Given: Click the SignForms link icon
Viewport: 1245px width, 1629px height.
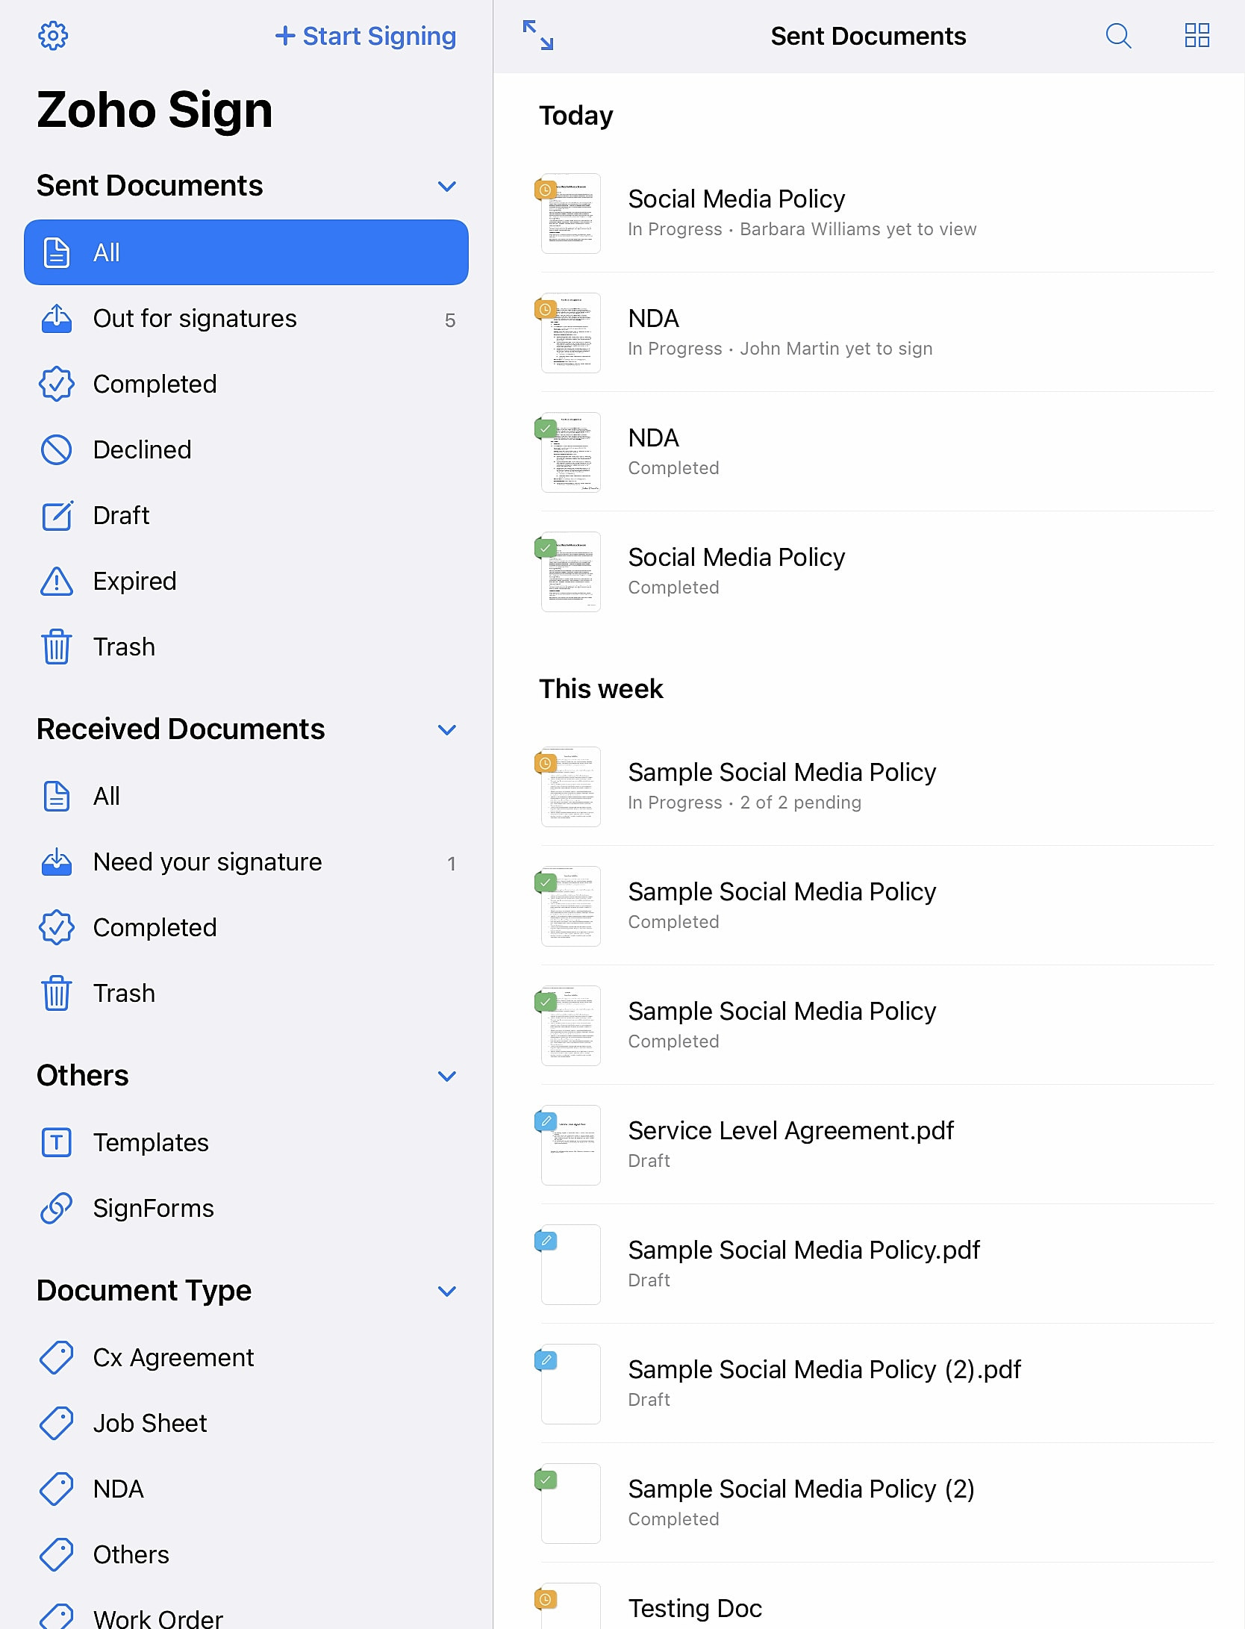Looking at the screenshot, I should coord(57,1209).
